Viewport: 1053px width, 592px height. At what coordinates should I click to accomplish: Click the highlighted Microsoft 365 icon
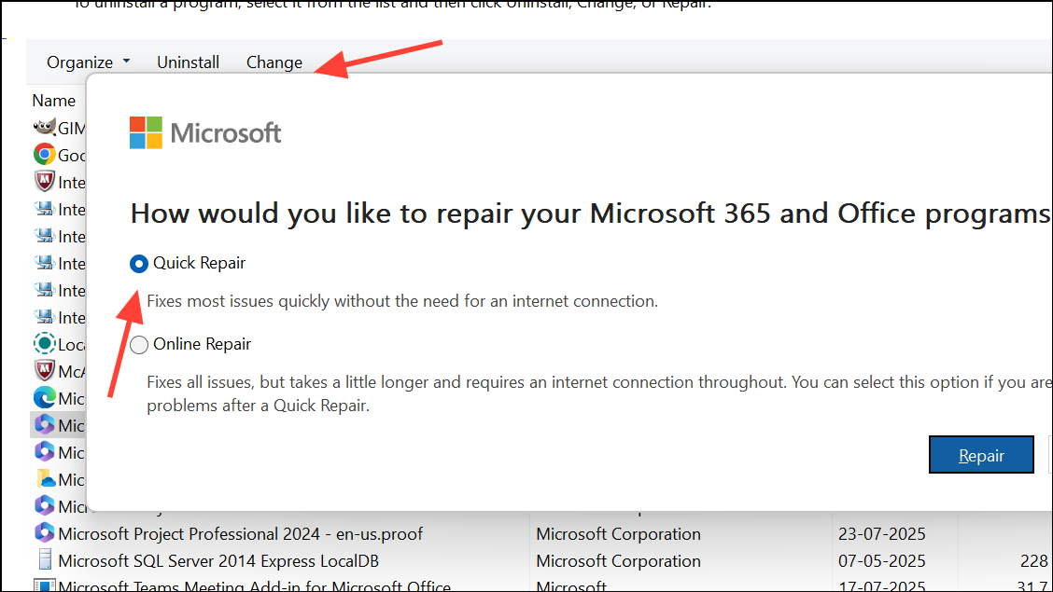pos(44,425)
